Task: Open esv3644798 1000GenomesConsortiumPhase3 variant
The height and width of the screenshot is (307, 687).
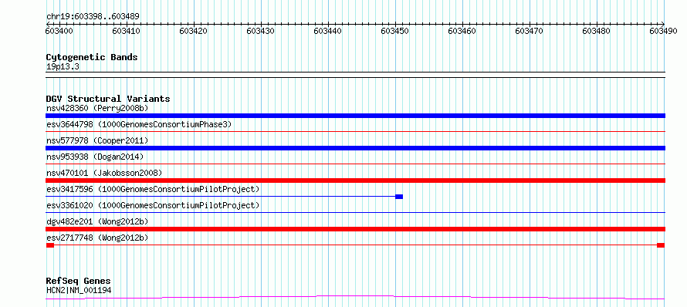Action: pyautogui.click(x=139, y=124)
